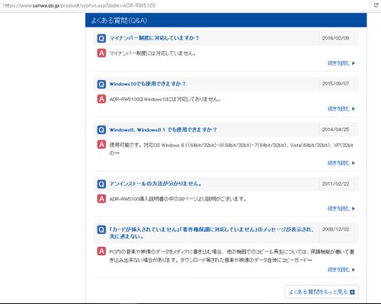The image size is (381, 304).
Task: Click the Q icon beside マイナンバー question
Action: point(101,38)
